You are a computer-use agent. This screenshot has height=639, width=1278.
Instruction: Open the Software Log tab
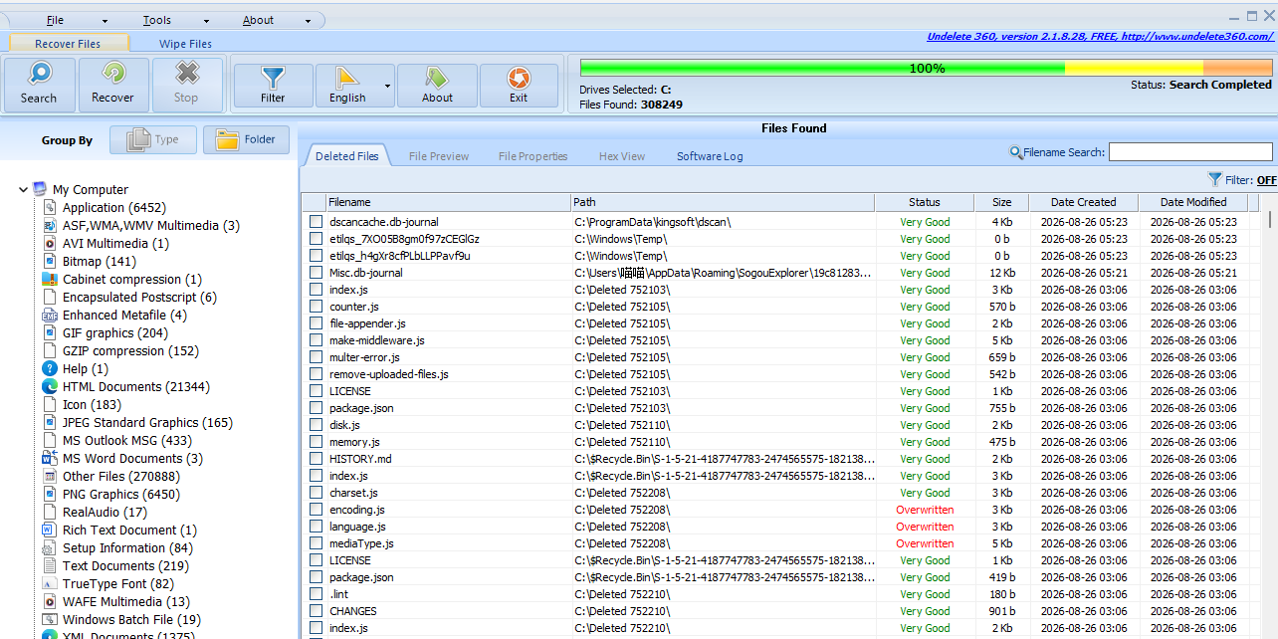click(x=710, y=156)
